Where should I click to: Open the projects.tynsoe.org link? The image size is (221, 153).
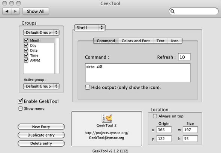[x=106, y=133]
